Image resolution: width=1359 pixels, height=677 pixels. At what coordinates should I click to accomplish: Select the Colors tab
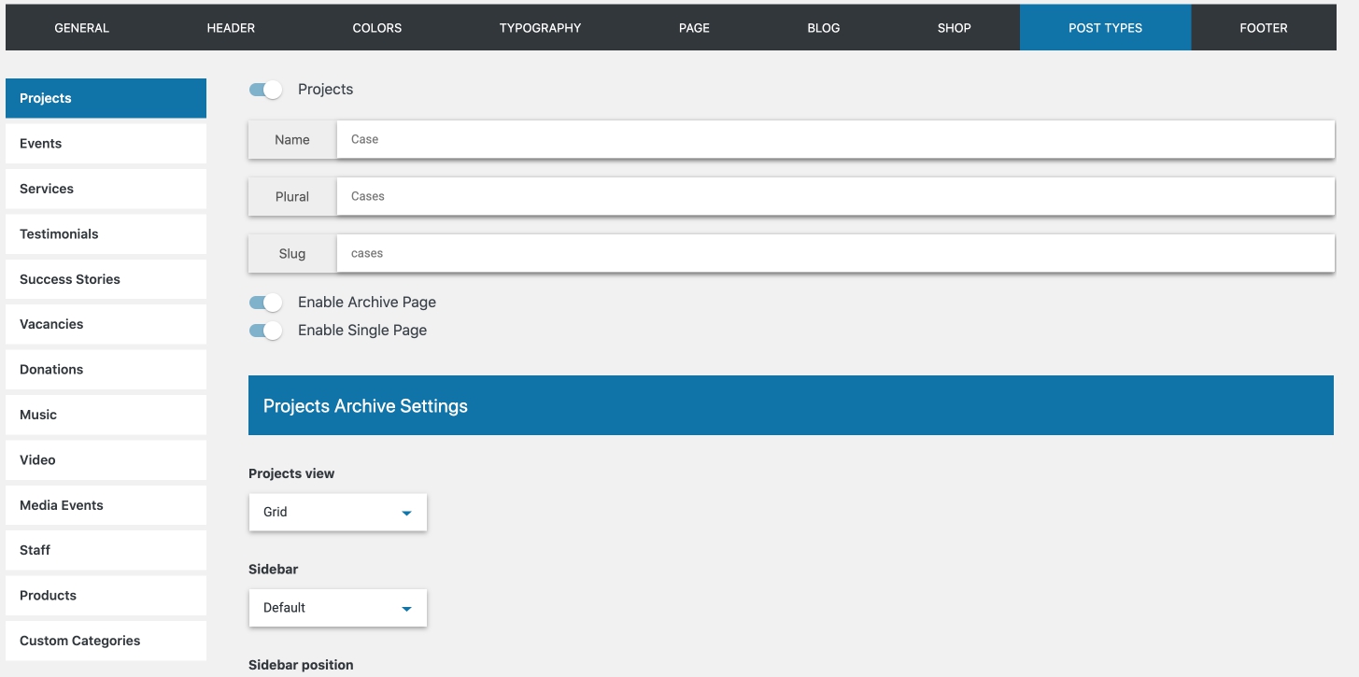click(376, 28)
